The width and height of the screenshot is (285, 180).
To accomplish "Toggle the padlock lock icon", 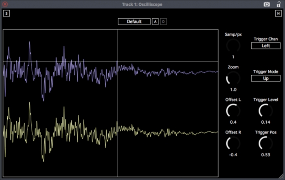I will tap(278, 4).
